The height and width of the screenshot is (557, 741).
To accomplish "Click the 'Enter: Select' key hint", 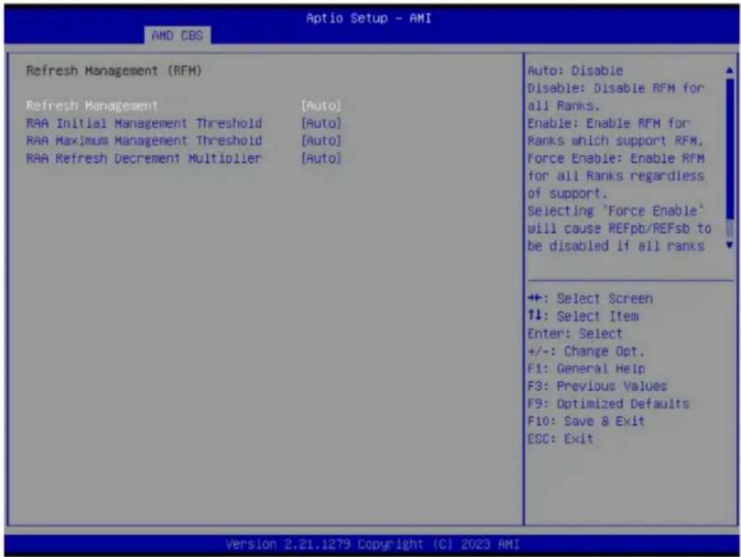I will [575, 334].
